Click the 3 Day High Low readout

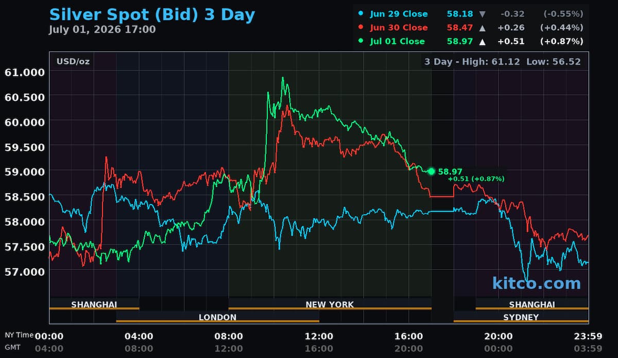pyautogui.click(x=503, y=62)
